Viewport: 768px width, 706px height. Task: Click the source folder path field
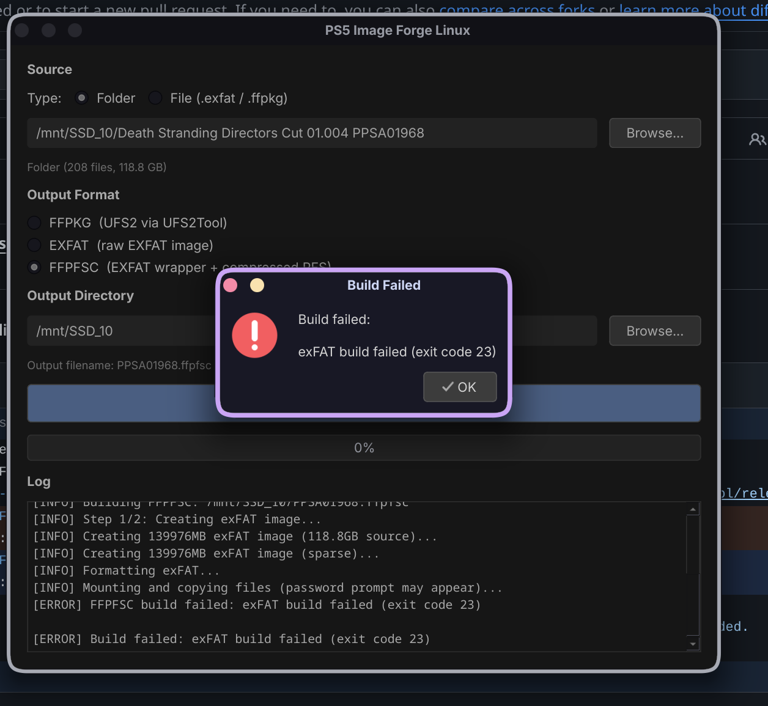pos(312,133)
